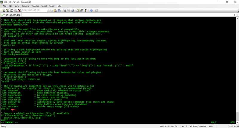The height and width of the screenshot is (128, 239).
Task: Paste clipboard using the Paste toolbar icon
Action: [x=55, y=10]
